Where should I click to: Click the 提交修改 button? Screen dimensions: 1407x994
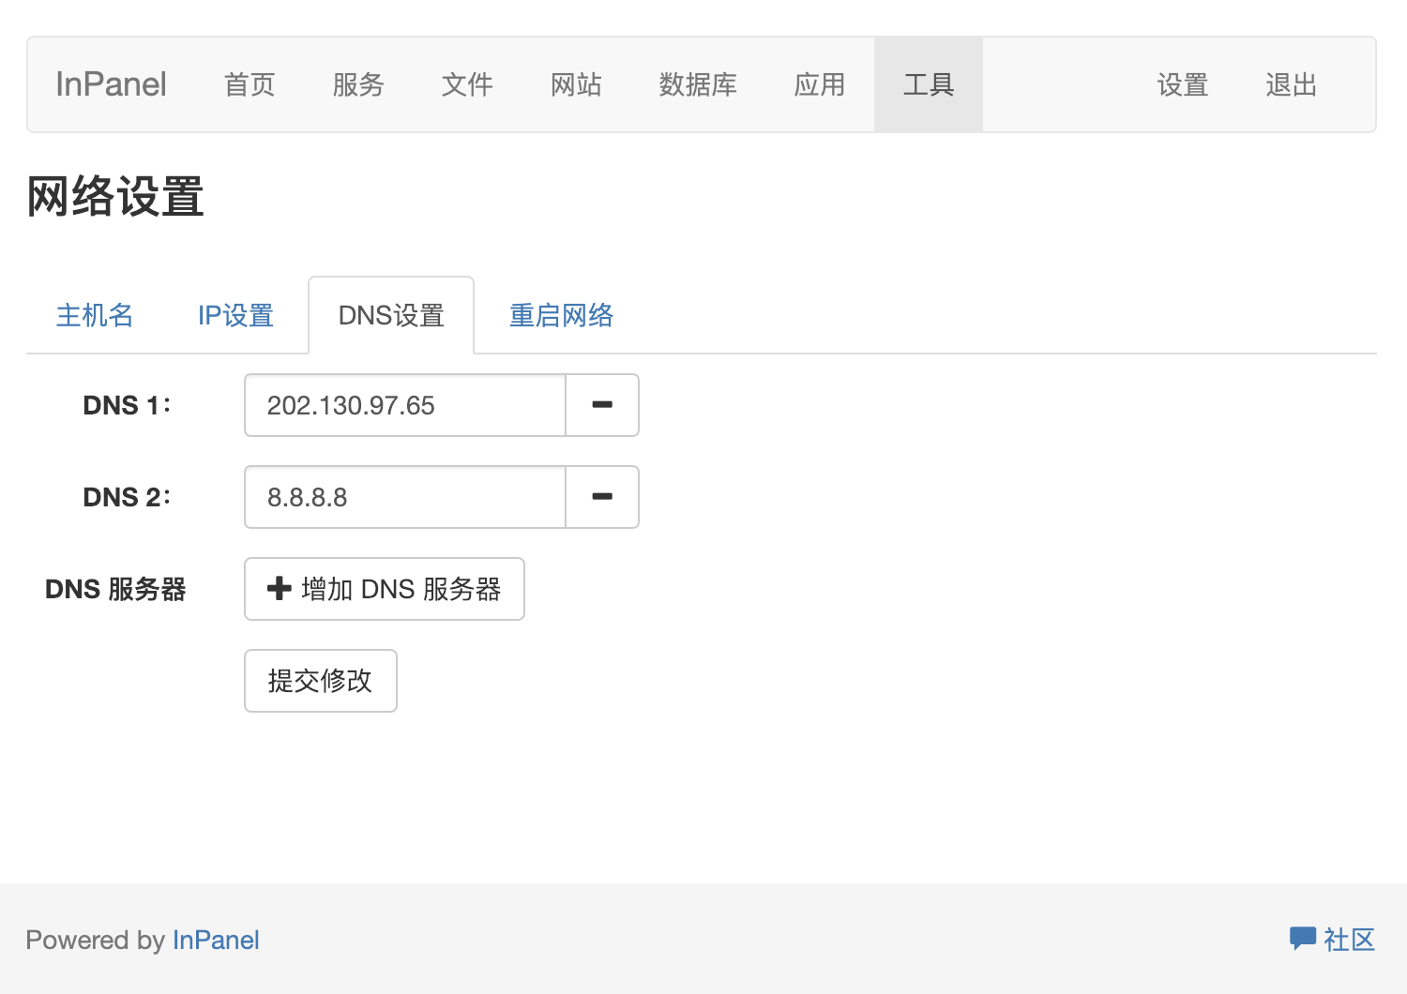click(x=320, y=681)
